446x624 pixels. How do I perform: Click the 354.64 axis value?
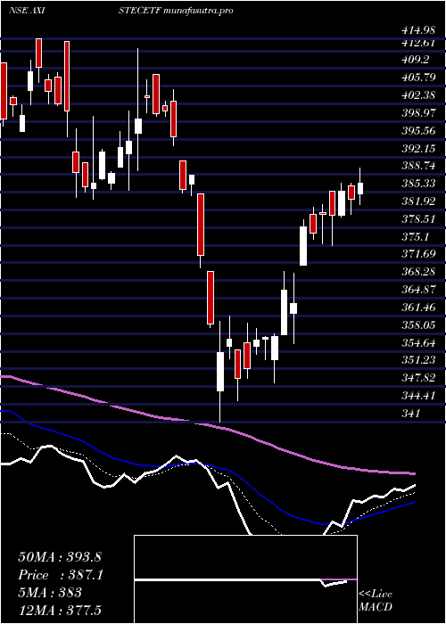[418, 342]
